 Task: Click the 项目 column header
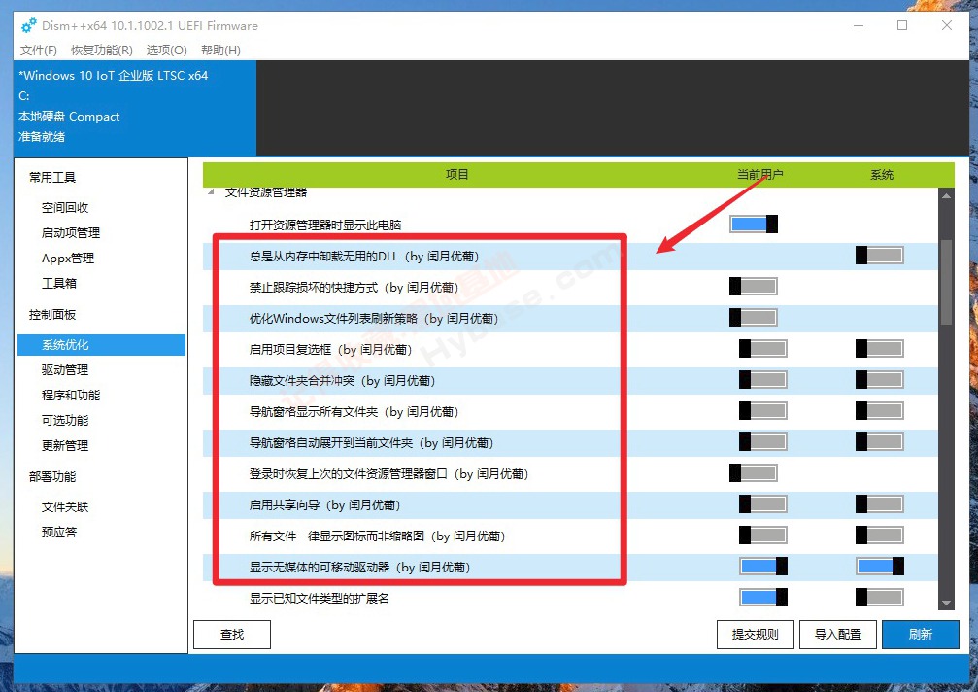click(457, 174)
